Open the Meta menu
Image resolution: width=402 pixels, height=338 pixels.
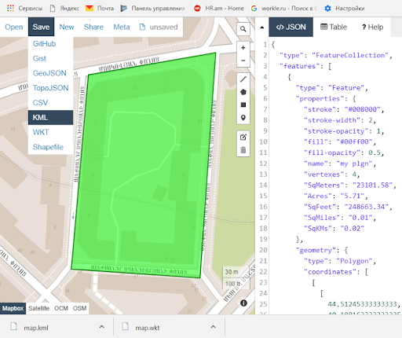[122, 27]
